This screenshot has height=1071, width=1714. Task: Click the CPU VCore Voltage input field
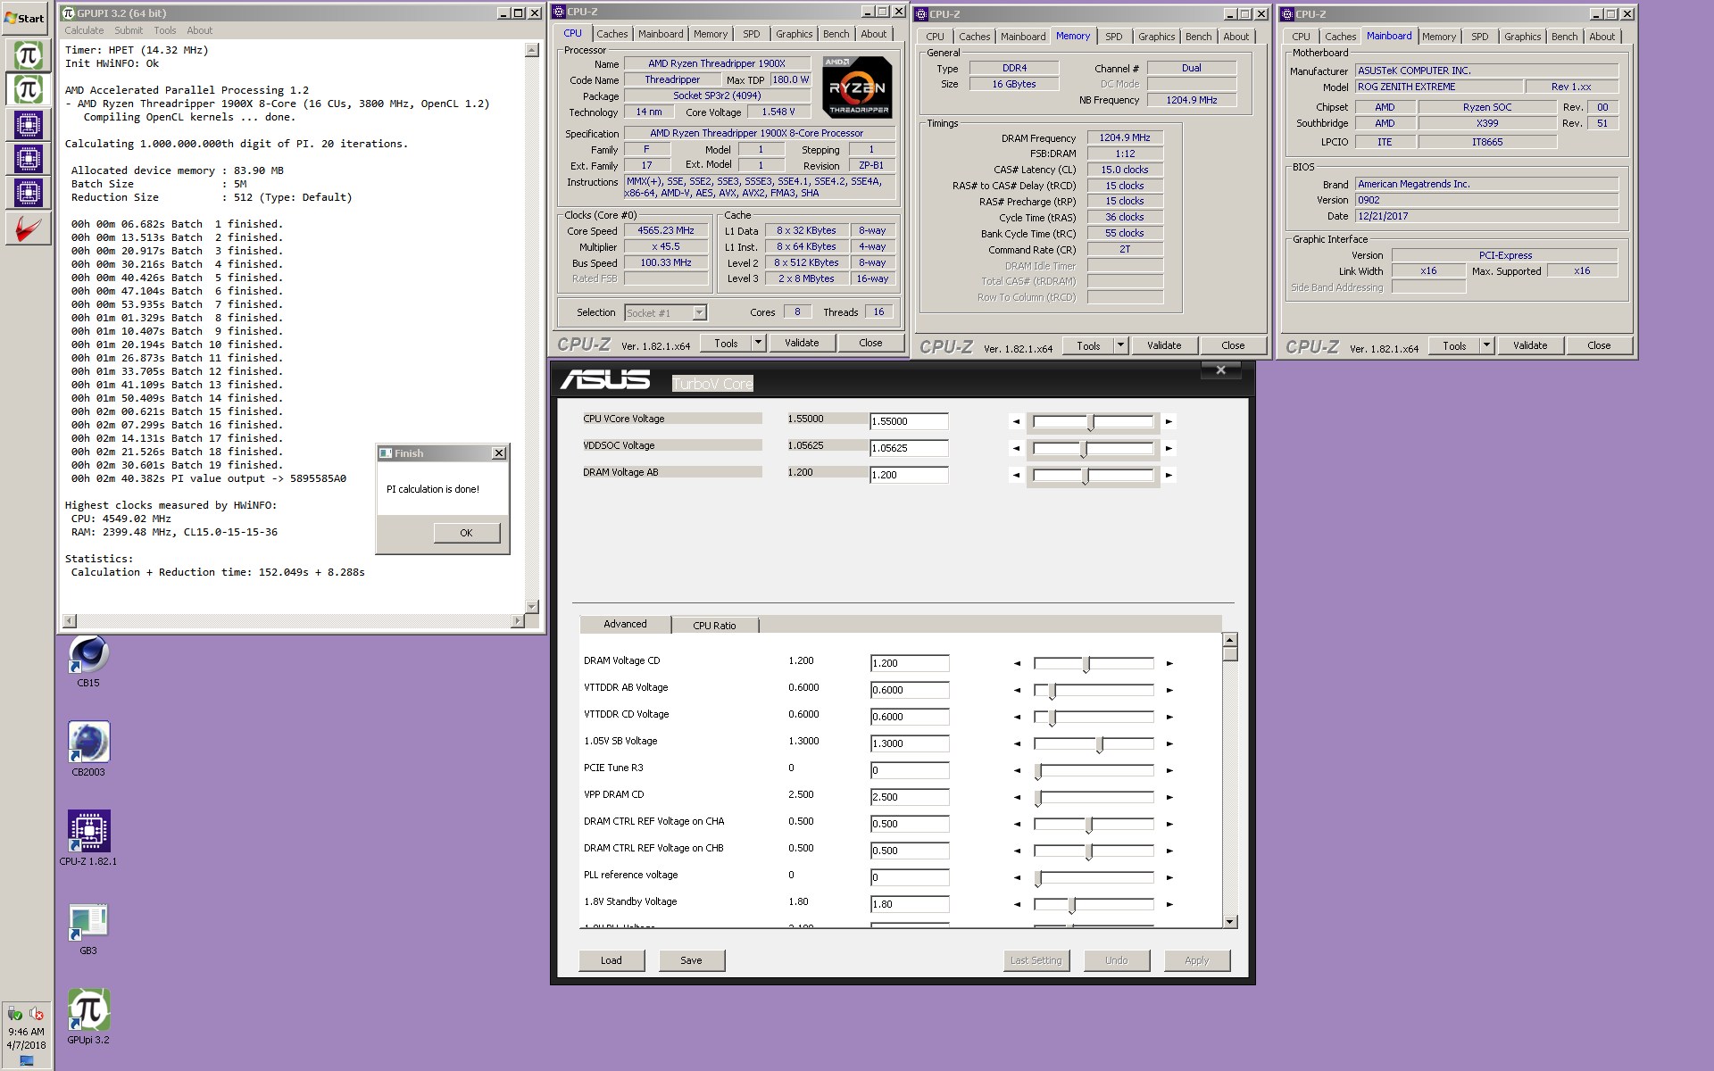point(909,421)
